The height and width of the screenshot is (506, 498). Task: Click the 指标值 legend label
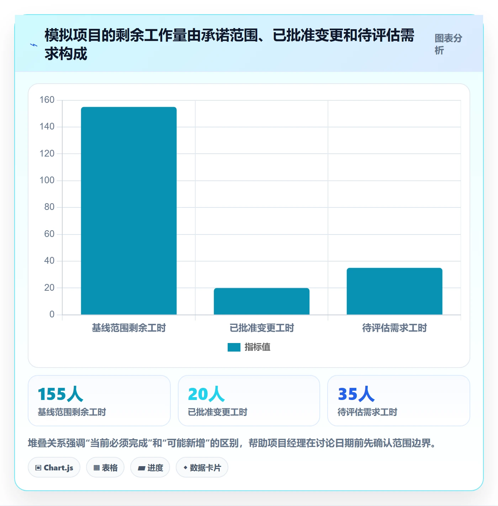(258, 347)
